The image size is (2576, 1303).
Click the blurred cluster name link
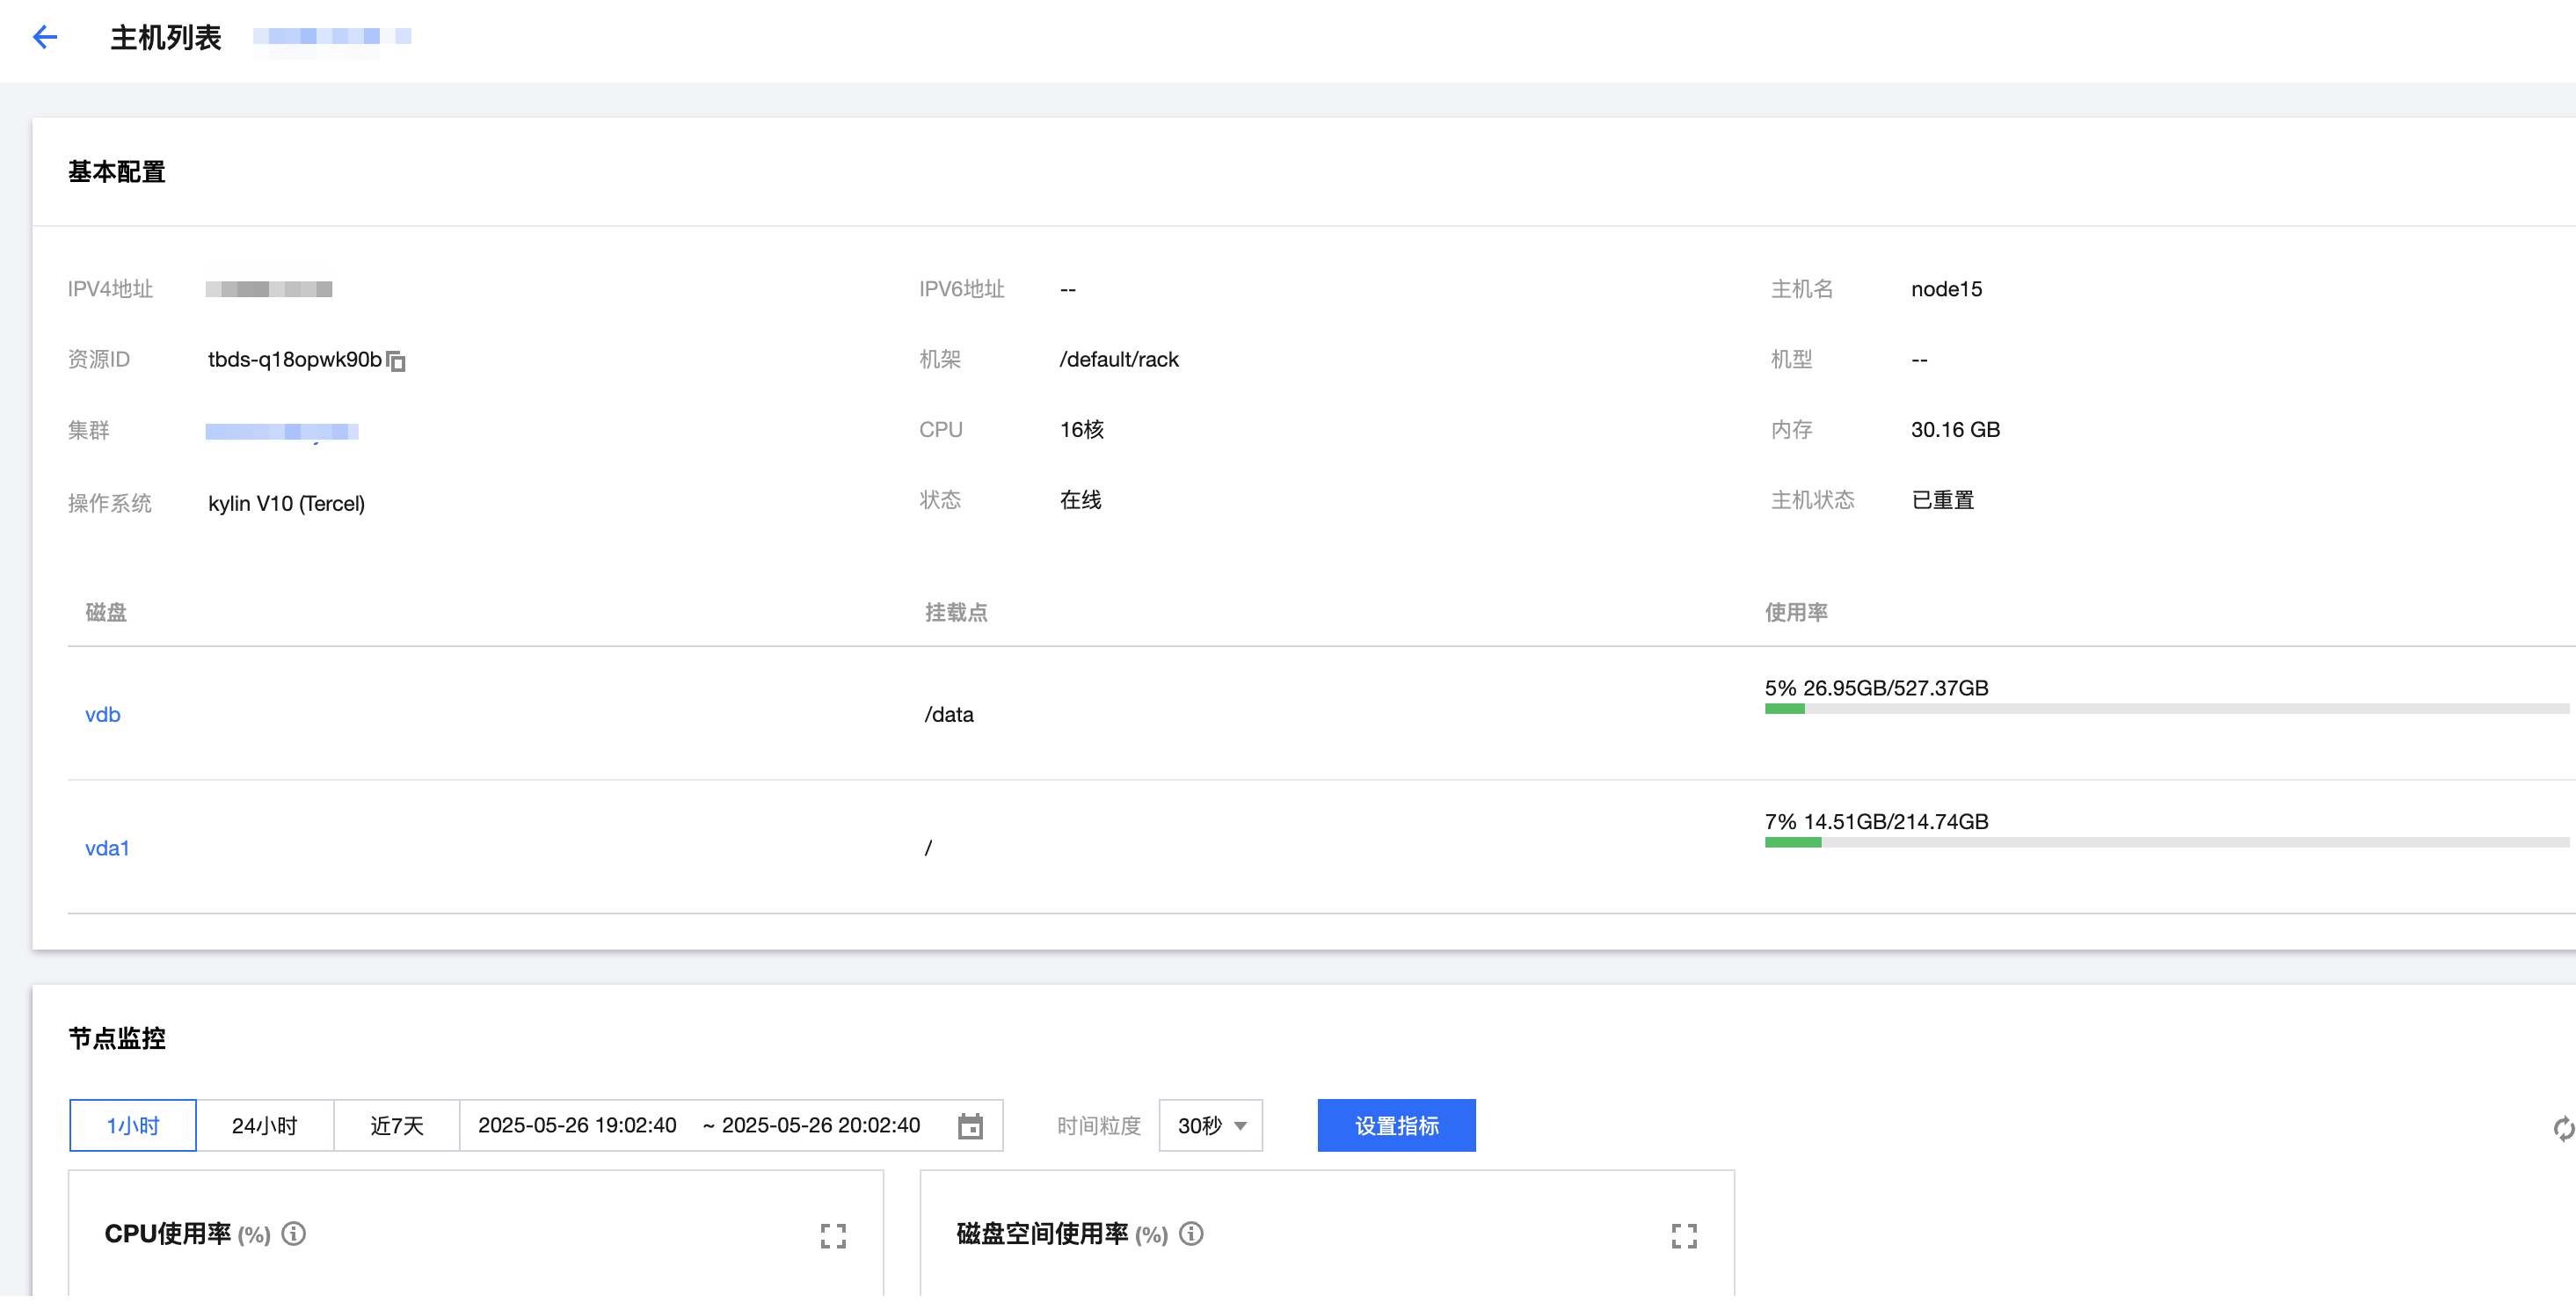point(282,431)
